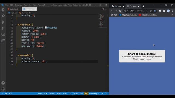Open the Run menu
The image size is (175, 98).
(x=35, y=5)
